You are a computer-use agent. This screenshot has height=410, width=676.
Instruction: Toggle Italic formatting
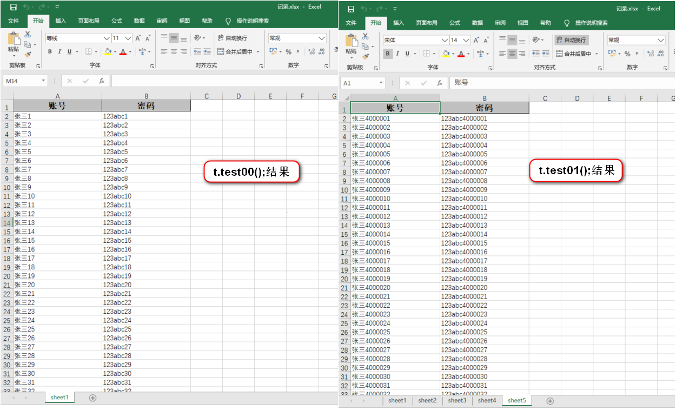coord(59,51)
